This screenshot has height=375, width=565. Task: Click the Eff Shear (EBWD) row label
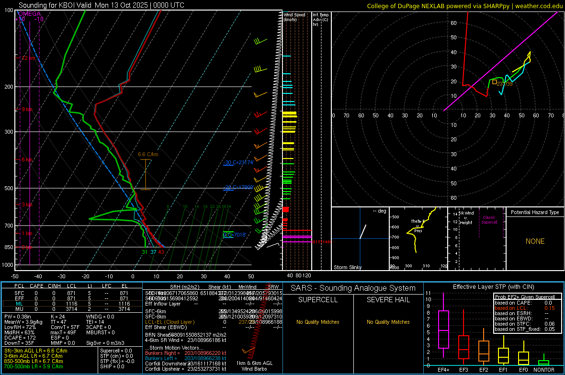(x=166, y=327)
